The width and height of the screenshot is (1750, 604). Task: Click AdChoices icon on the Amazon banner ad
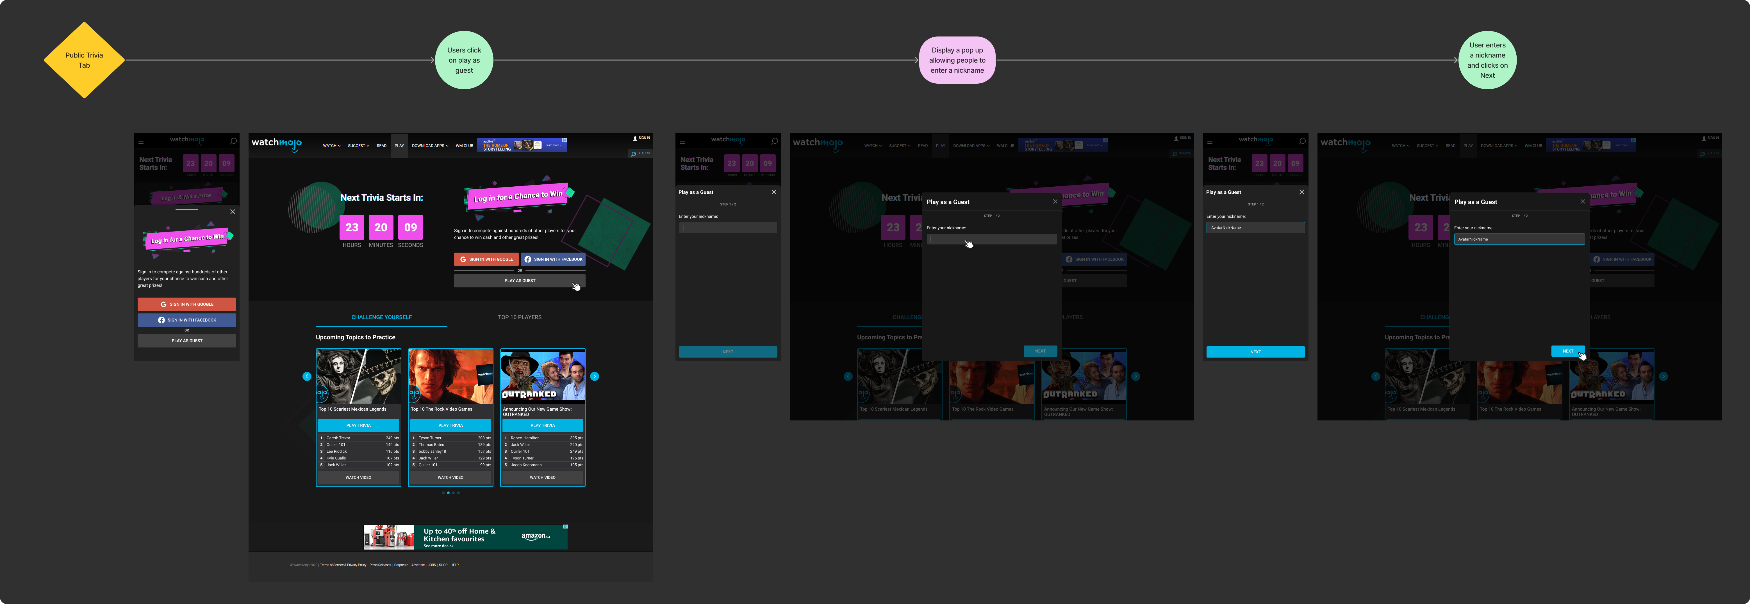tap(565, 527)
